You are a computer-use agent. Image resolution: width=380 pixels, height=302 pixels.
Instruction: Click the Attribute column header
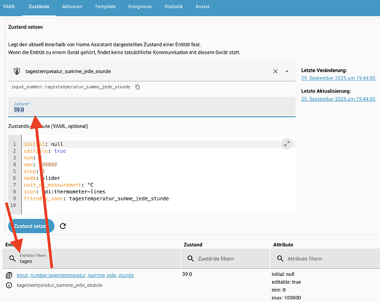pyautogui.click(x=283, y=245)
